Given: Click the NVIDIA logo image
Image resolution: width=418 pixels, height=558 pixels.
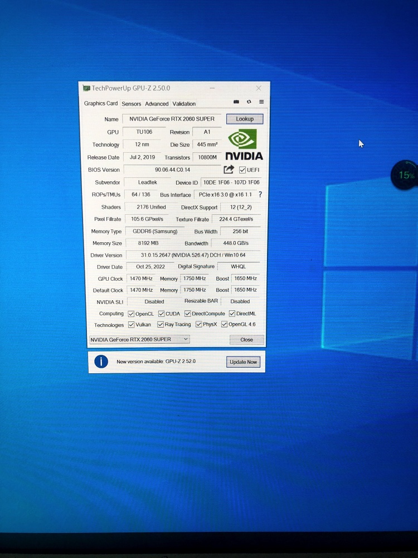Looking at the screenshot, I should [244, 145].
